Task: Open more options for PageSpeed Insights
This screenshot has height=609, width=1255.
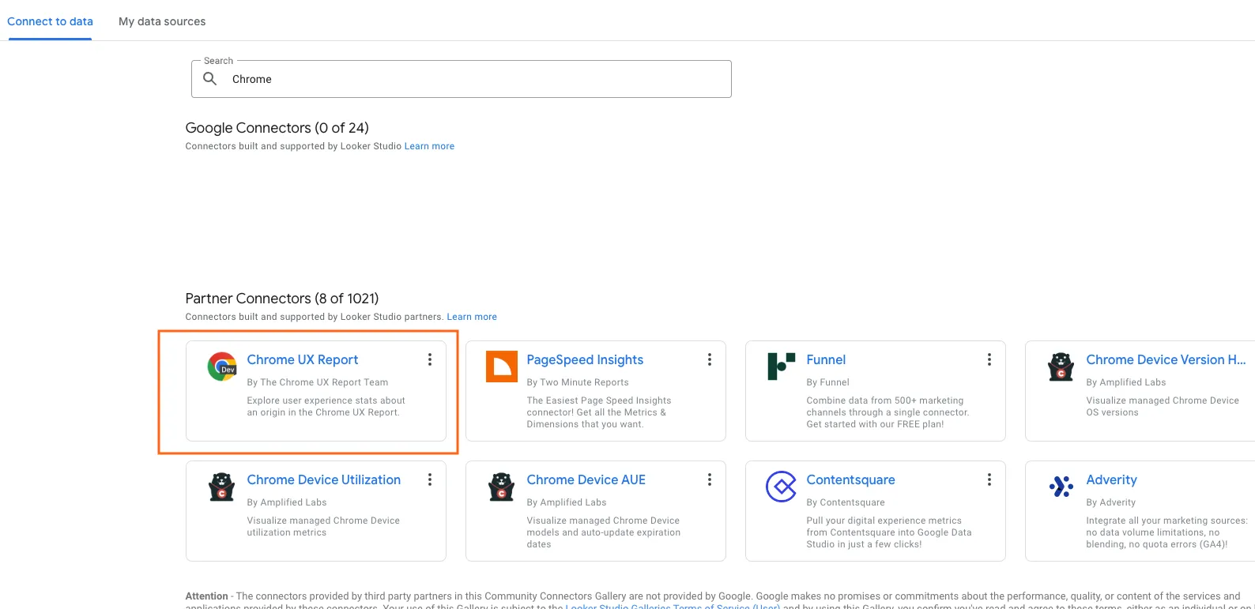Action: (x=710, y=359)
